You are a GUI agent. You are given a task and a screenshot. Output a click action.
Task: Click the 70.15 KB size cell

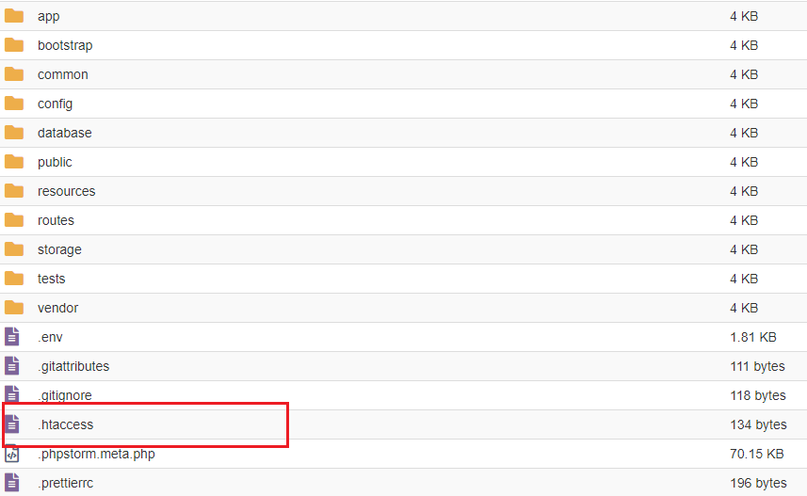[756, 454]
